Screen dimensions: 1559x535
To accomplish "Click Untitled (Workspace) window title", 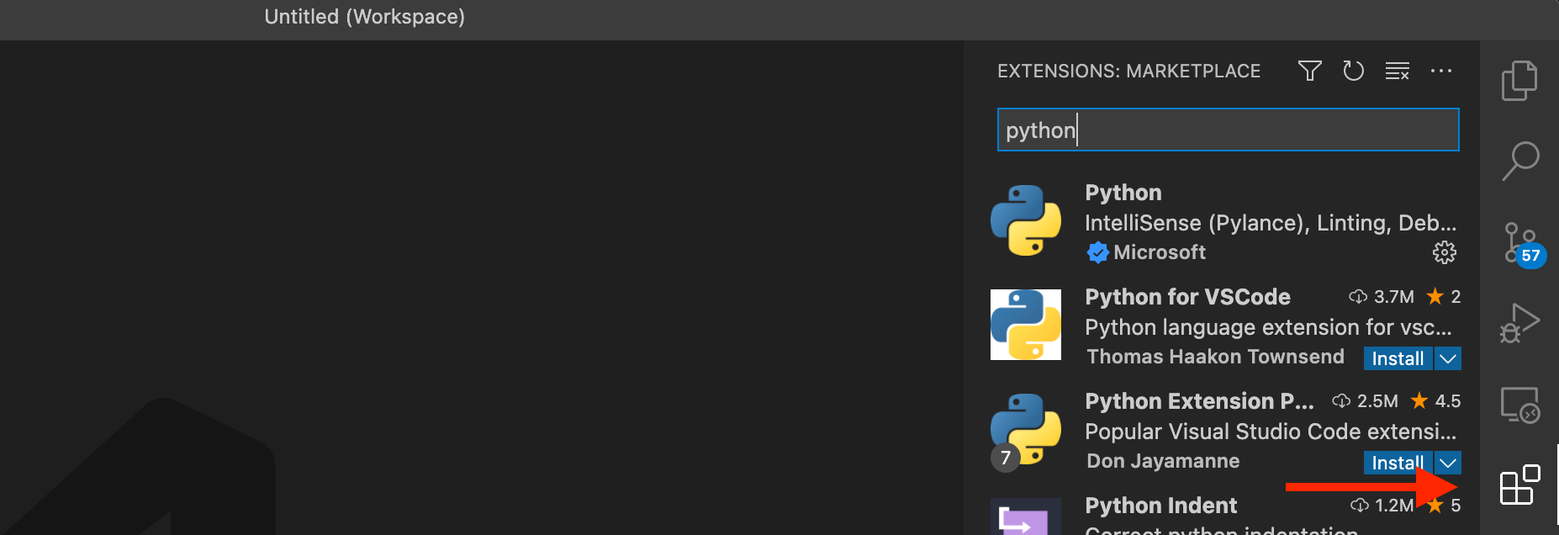I will tap(364, 17).
